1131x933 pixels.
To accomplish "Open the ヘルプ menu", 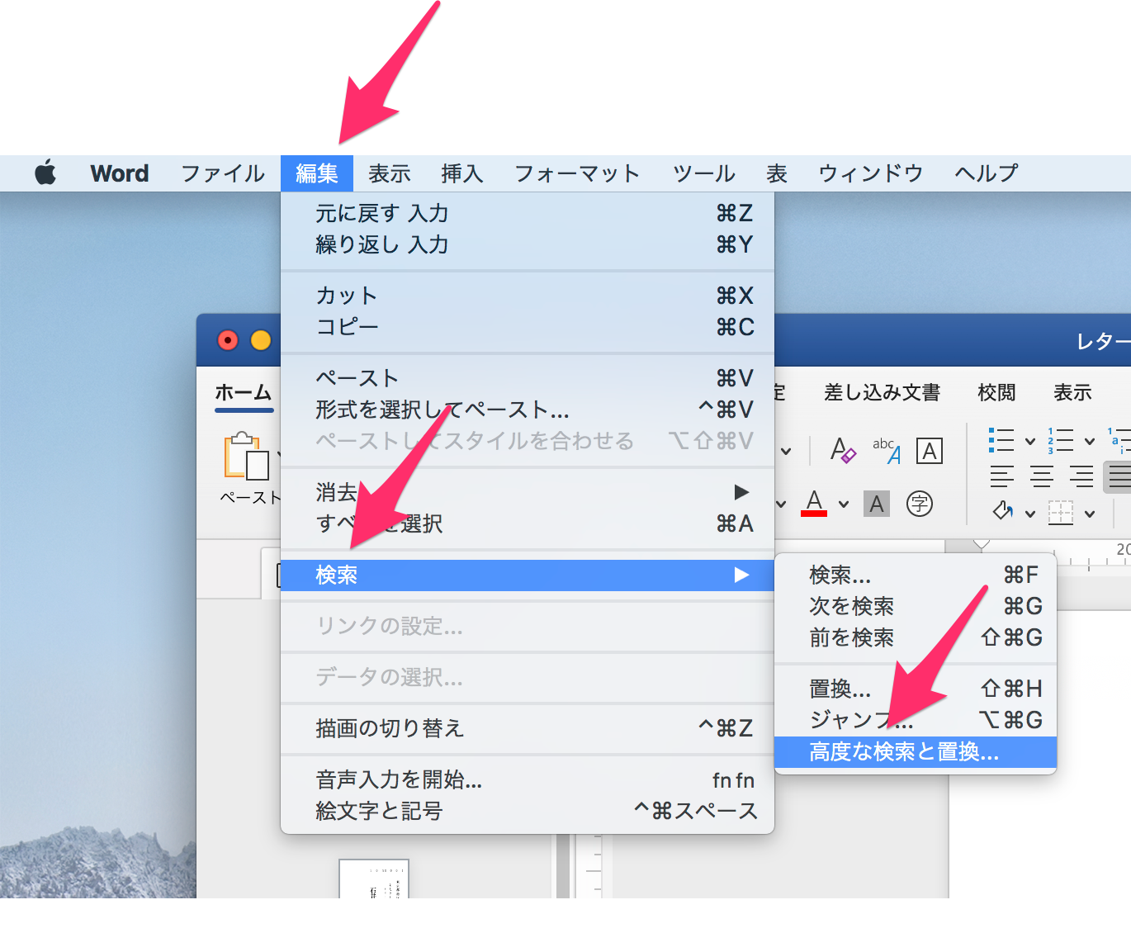I will point(987,173).
